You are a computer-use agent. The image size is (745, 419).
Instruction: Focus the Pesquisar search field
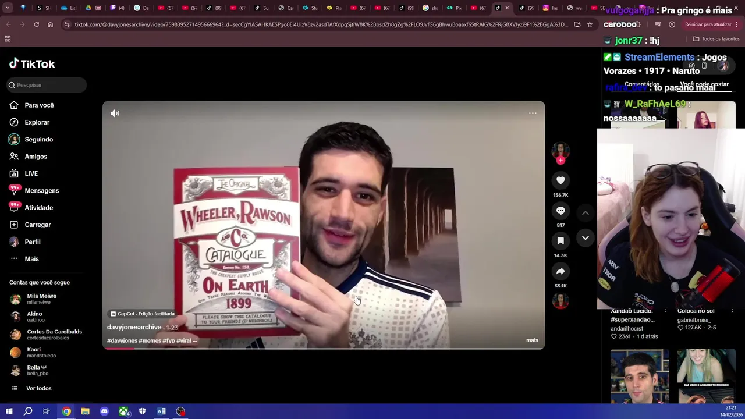point(47,85)
